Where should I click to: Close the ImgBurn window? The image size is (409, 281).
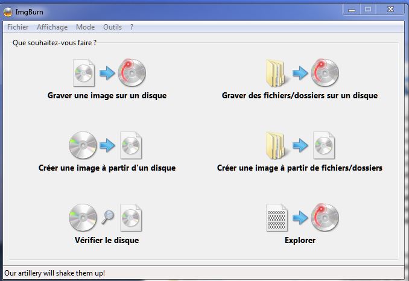[390, 10]
